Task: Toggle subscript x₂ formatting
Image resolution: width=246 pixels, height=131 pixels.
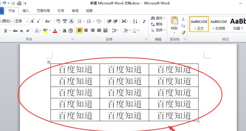Action: coord(22,31)
